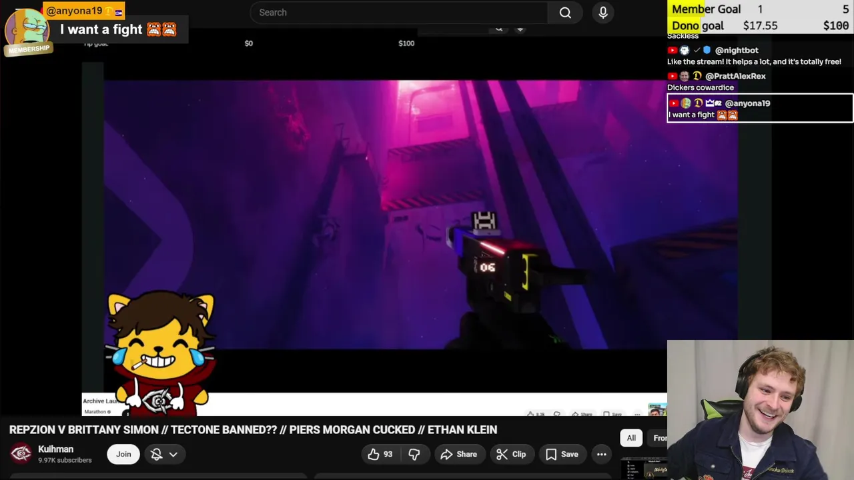The image size is (854, 480).
Task: Join the Kuihman channel membership
Action: point(123,454)
